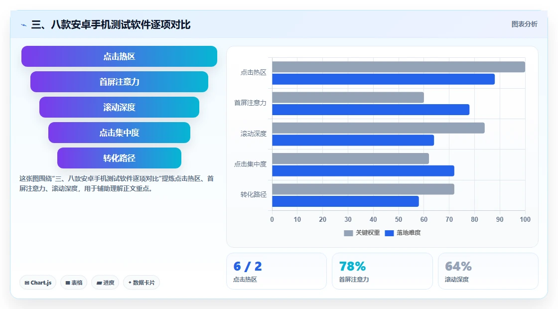
Task: Click the 点击热区 y-axis label
Action: pyautogui.click(x=254, y=73)
